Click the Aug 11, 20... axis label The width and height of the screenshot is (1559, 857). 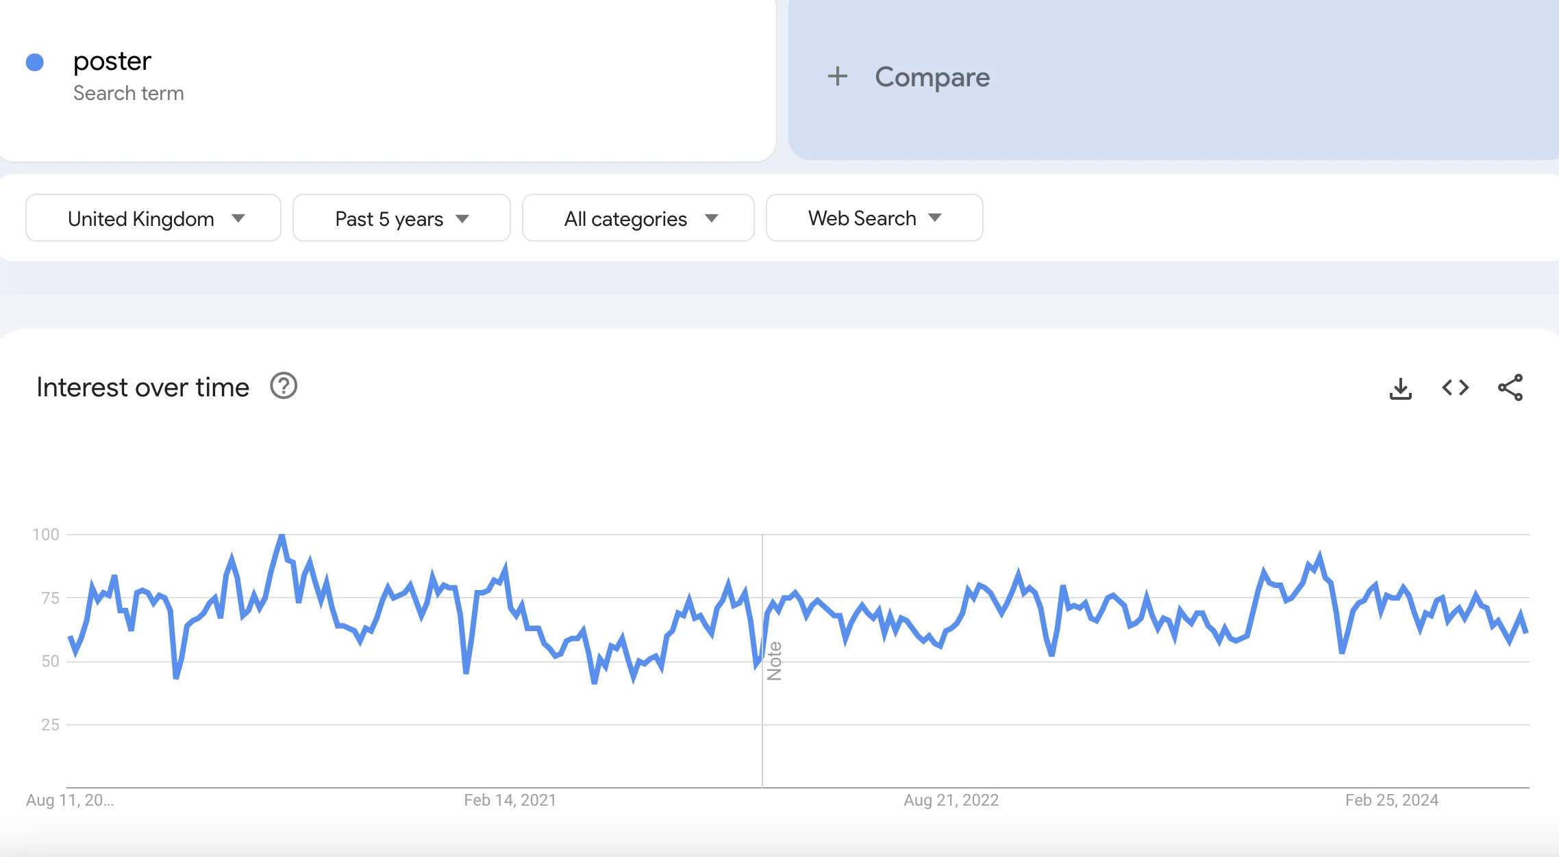70,800
